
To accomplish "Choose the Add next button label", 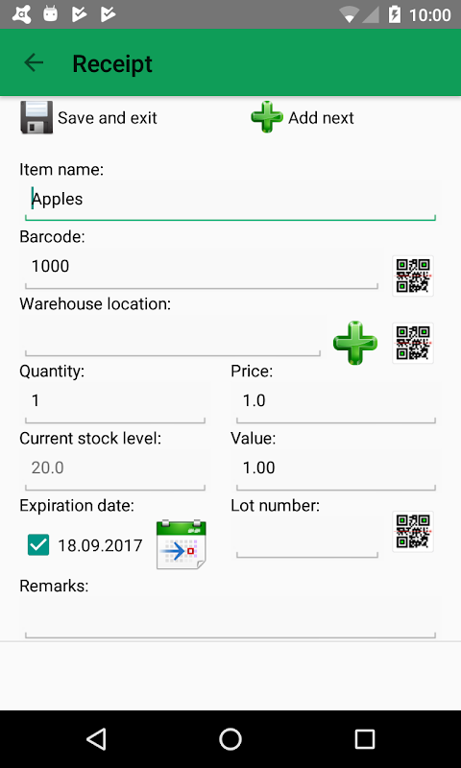I will (x=321, y=118).
